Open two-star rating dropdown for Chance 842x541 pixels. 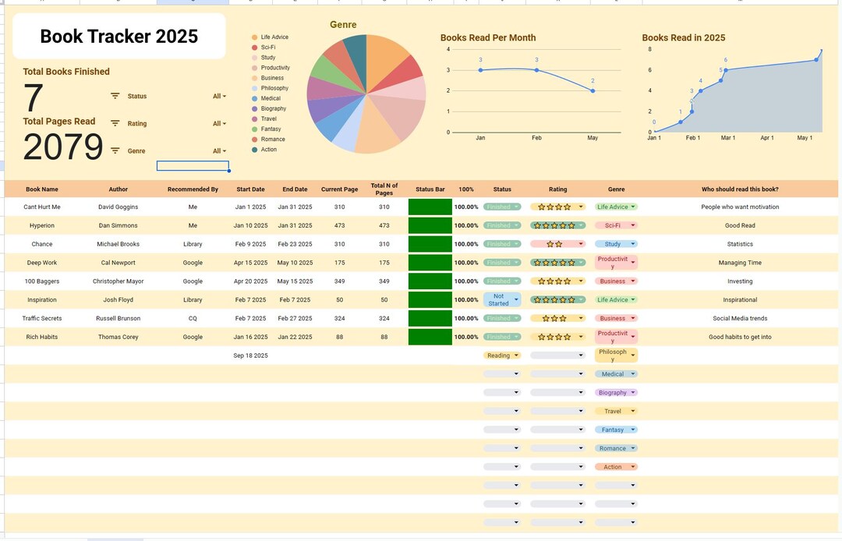point(557,244)
